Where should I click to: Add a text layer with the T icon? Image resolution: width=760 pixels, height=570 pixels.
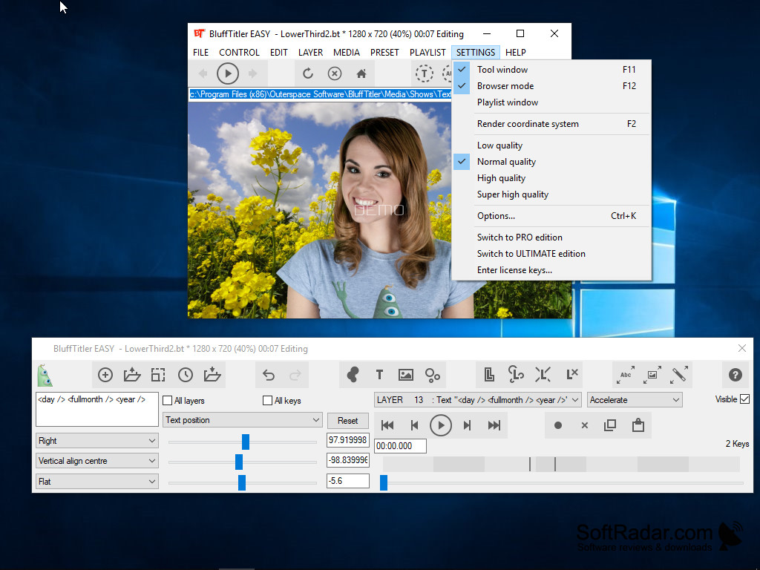click(x=379, y=375)
